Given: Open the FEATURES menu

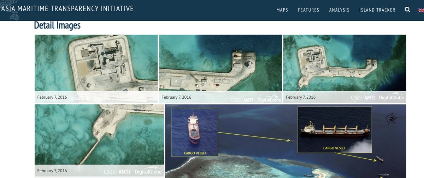Looking at the screenshot, I should [x=308, y=10].
